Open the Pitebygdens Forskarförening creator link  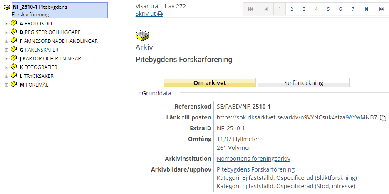click(255, 169)
